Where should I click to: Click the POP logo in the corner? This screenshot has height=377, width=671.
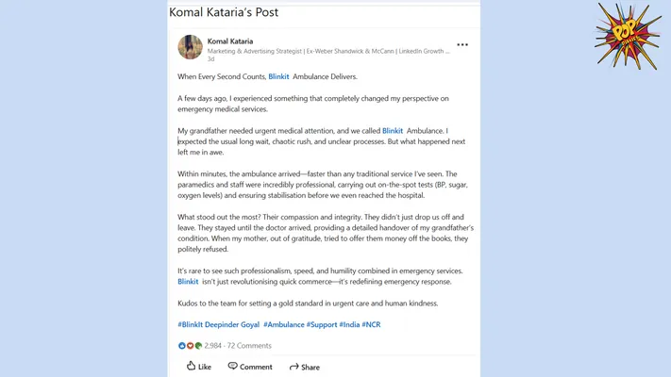point(627,36)
